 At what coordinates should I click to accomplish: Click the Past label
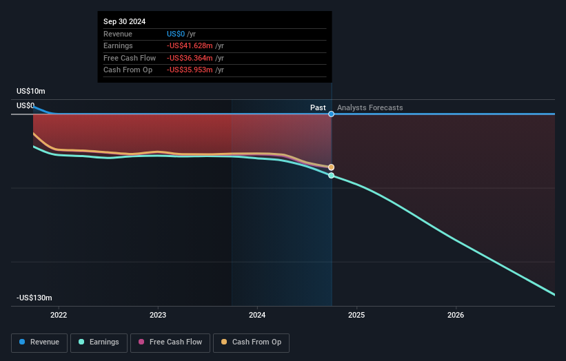point(318,107)
